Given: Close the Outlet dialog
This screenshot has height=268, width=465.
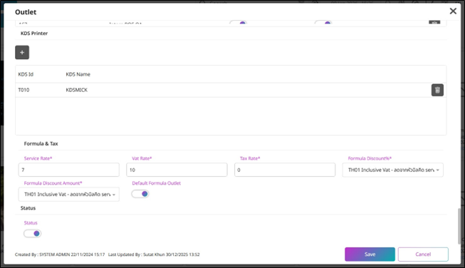Looking at the screenshot, I should pos(453,11).
